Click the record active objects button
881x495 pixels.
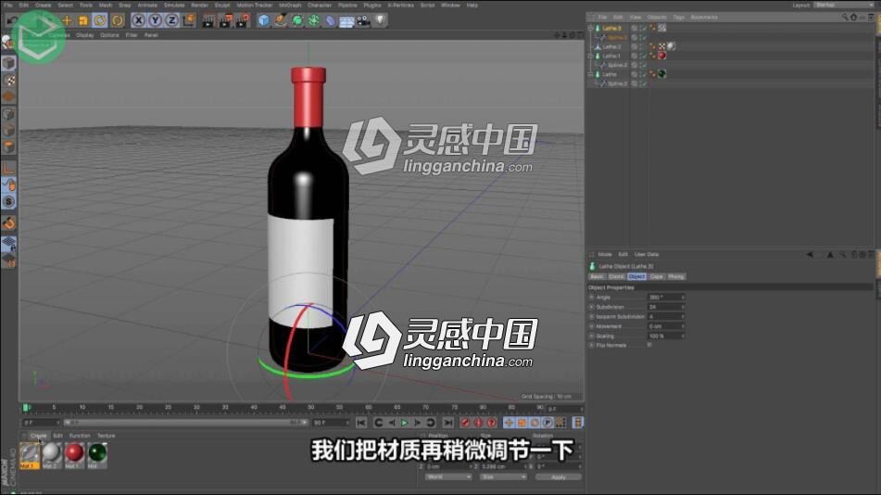(465, 423)
